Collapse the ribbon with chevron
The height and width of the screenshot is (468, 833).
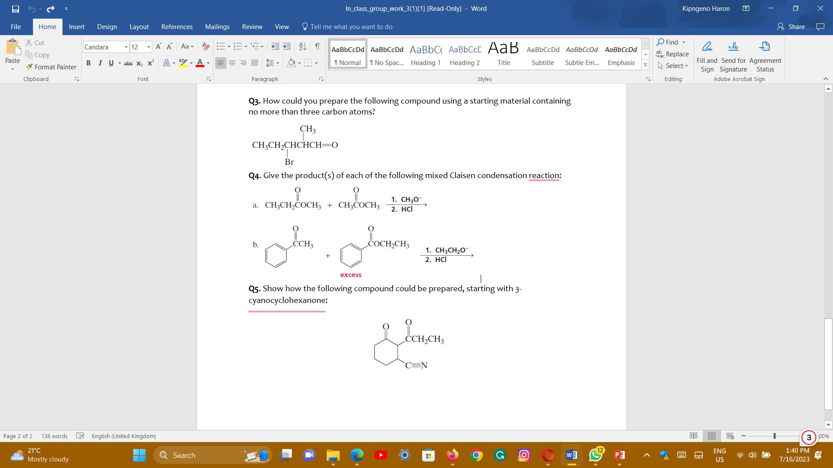826,79
